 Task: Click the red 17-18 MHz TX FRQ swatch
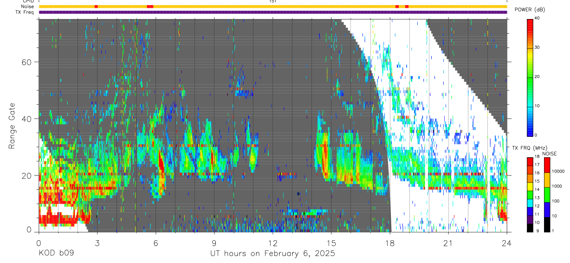(530, 162)
